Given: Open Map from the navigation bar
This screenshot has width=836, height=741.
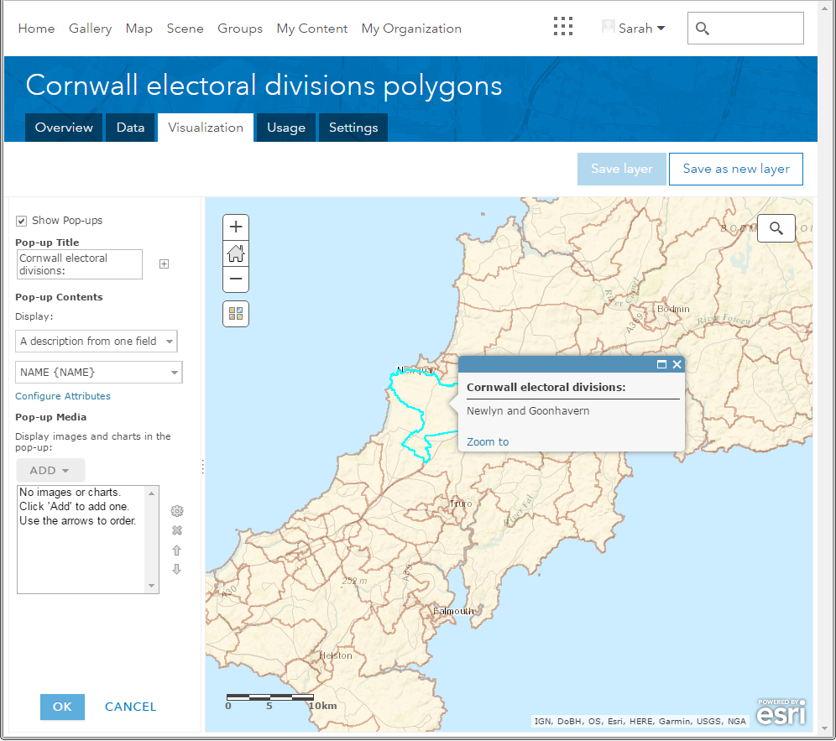Looking at the screenshot, I should click(x=139, y=29).
